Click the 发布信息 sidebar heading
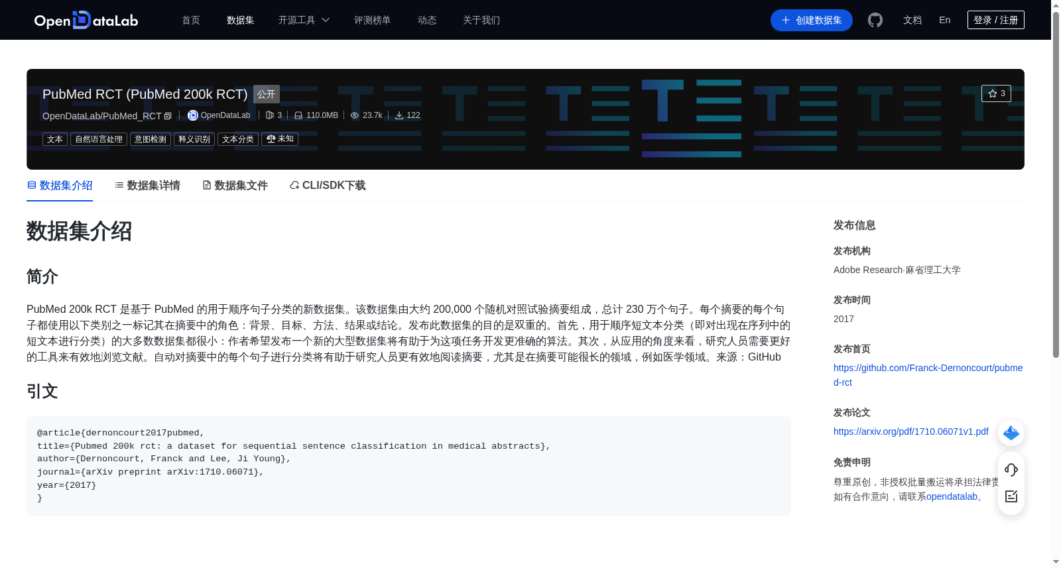Viewport: 1061px width, 568px height. point(855,225)
